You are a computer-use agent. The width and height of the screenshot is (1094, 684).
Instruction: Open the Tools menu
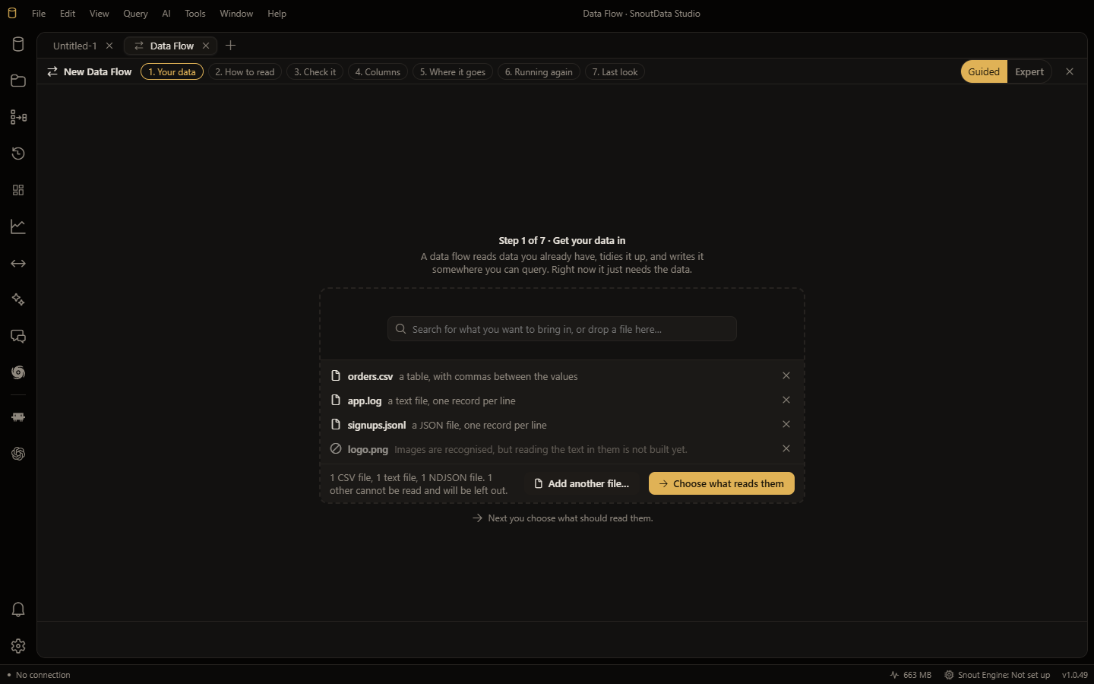pos(195,14)
